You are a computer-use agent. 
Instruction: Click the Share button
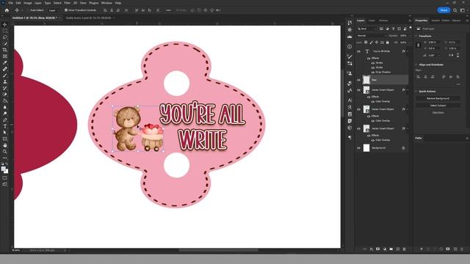(444, 10)
